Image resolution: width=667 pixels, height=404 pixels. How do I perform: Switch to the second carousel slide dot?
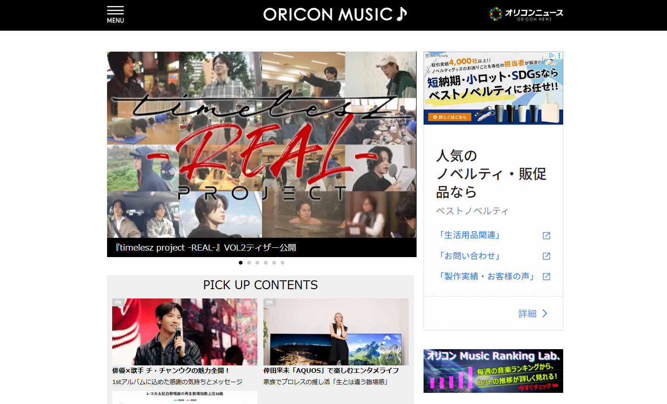[x=249, y=263]
